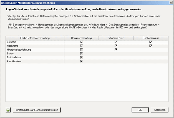Disable Mitarbeiterbezeichnung for Benutzerverwaltung
This screenshot has height=118, width=174.
point(81,50)
